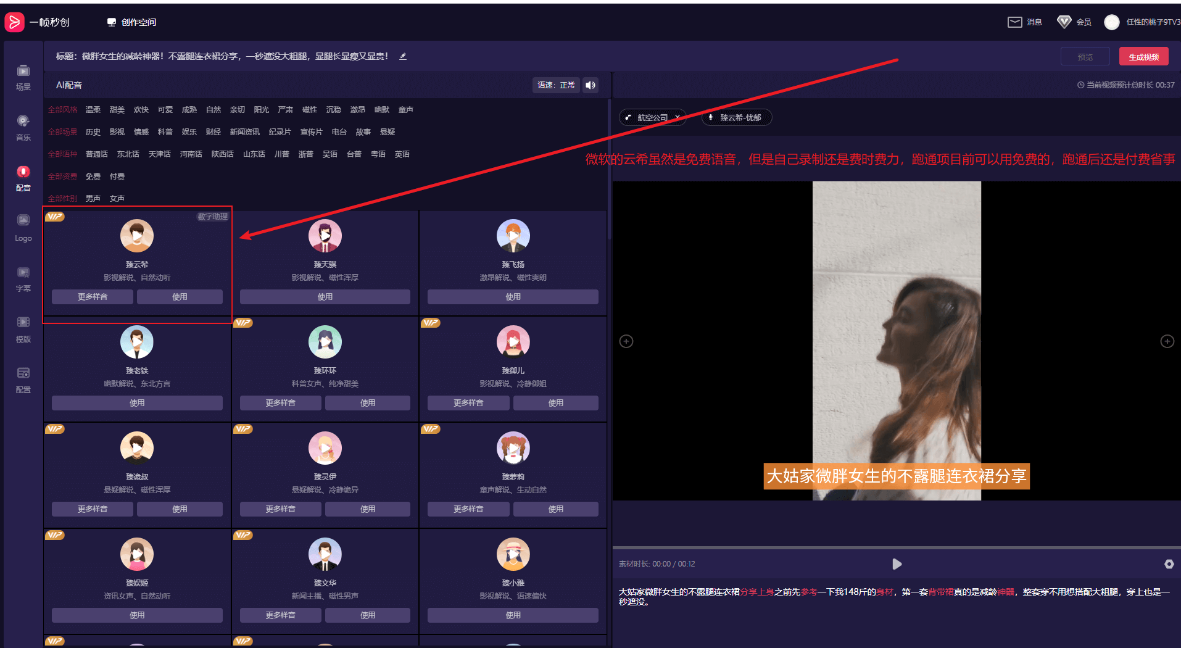Filter voices by 免费 (free) pricing
The height and width of the screenshot is (648, 1181).
click(93, 177)
